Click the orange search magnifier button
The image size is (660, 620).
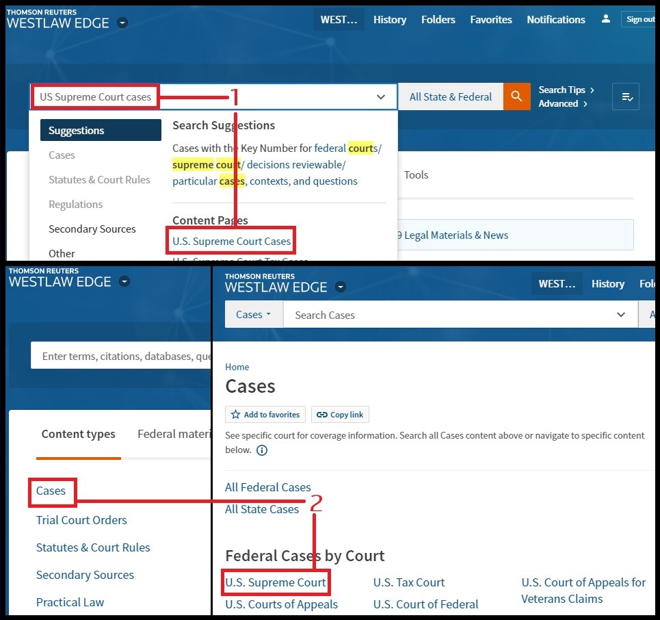(517, 96)
